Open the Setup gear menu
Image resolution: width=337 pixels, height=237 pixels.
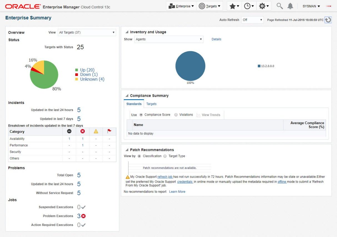[x=264, y=6]
